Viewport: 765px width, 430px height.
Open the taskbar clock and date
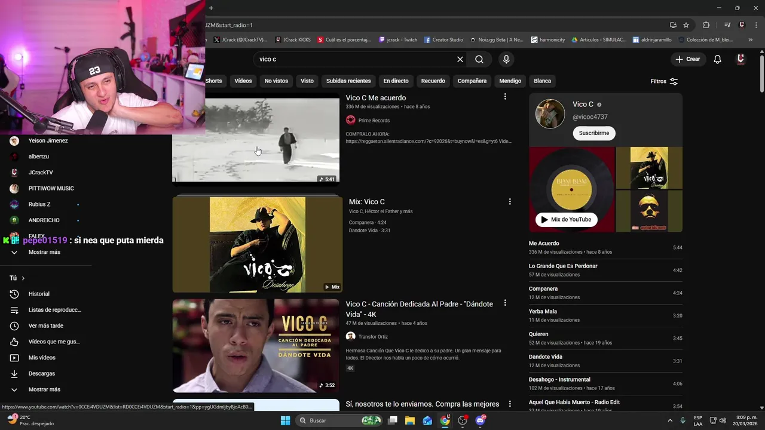coord(745,420)
